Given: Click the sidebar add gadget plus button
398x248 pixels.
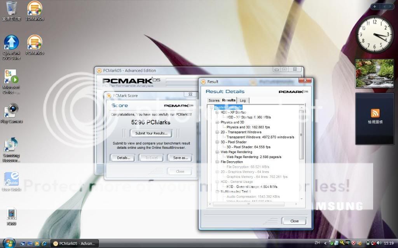Looking at the screenshot, I should click(374, 7).
